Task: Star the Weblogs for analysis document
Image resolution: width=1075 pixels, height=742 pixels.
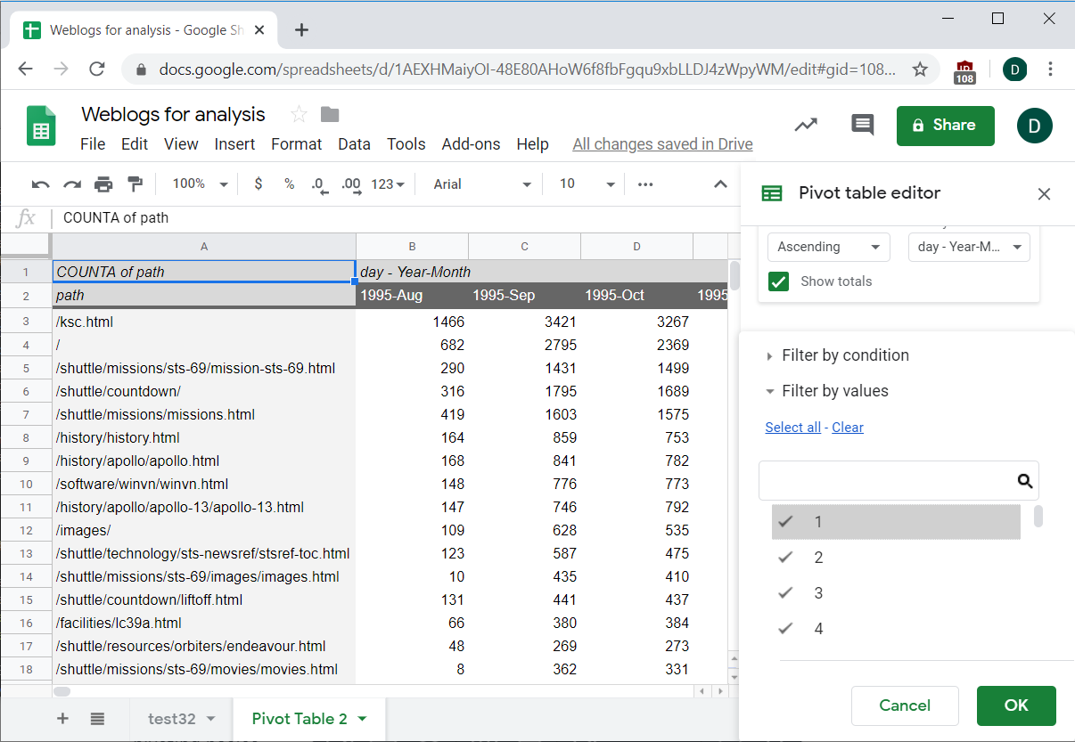Action: 299,114
